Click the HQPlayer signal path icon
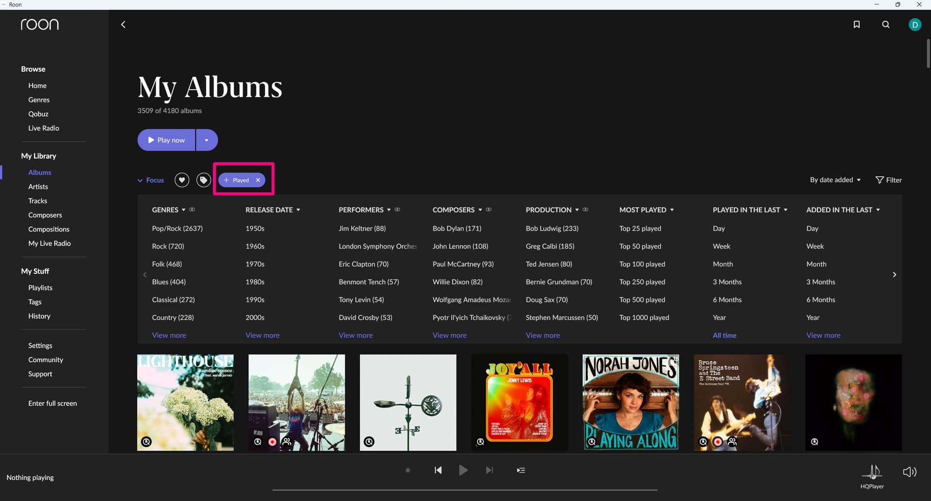Image resolution: width=931 pixels, height=501 pixels. click(872, 471)
